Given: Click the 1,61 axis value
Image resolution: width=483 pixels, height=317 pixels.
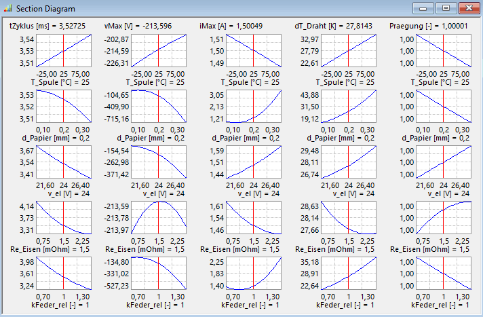Looking at the screenshot, I should tap(216, 206).
